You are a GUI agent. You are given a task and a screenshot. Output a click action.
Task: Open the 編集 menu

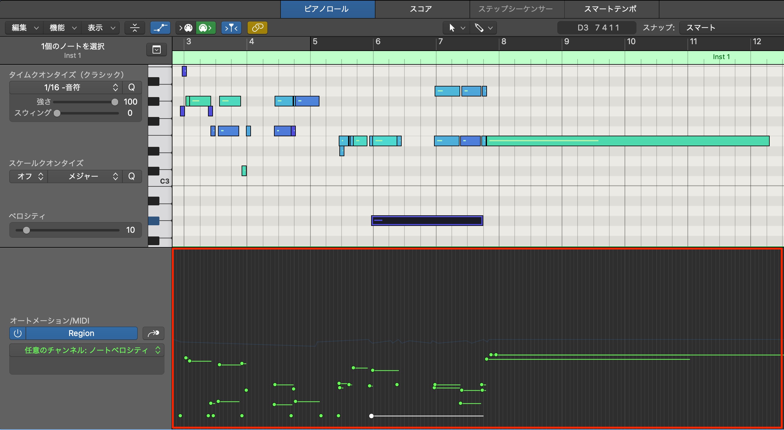pos(24,28)
